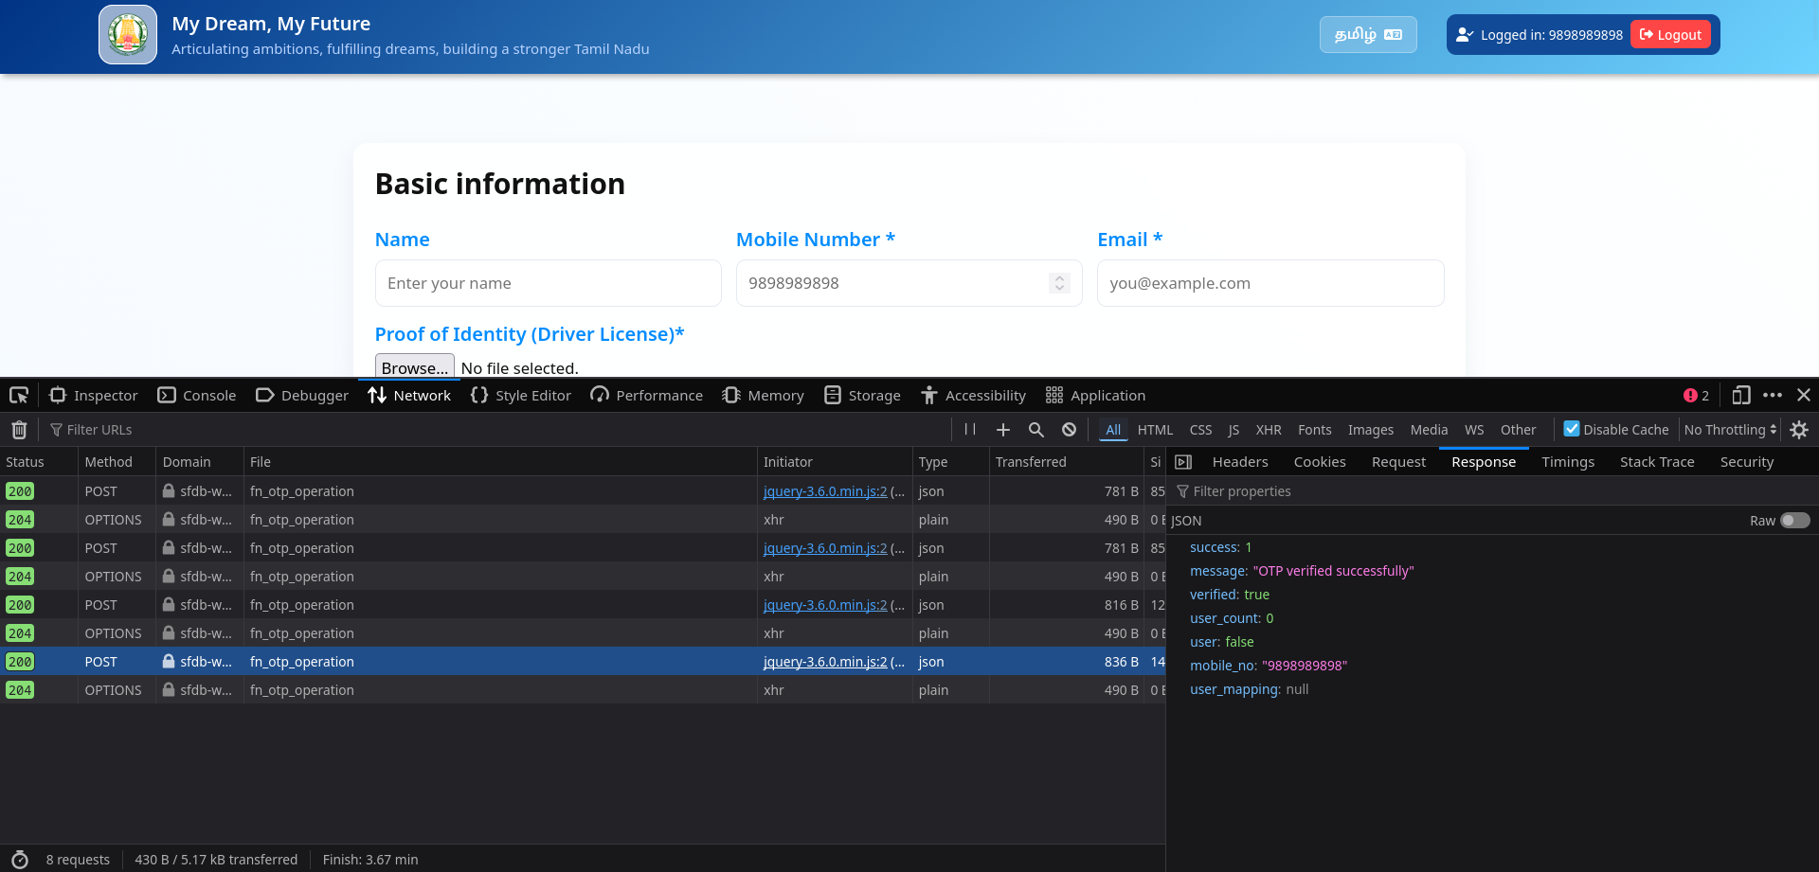Open the Console tab in DevTools

[x=197, y=396]
